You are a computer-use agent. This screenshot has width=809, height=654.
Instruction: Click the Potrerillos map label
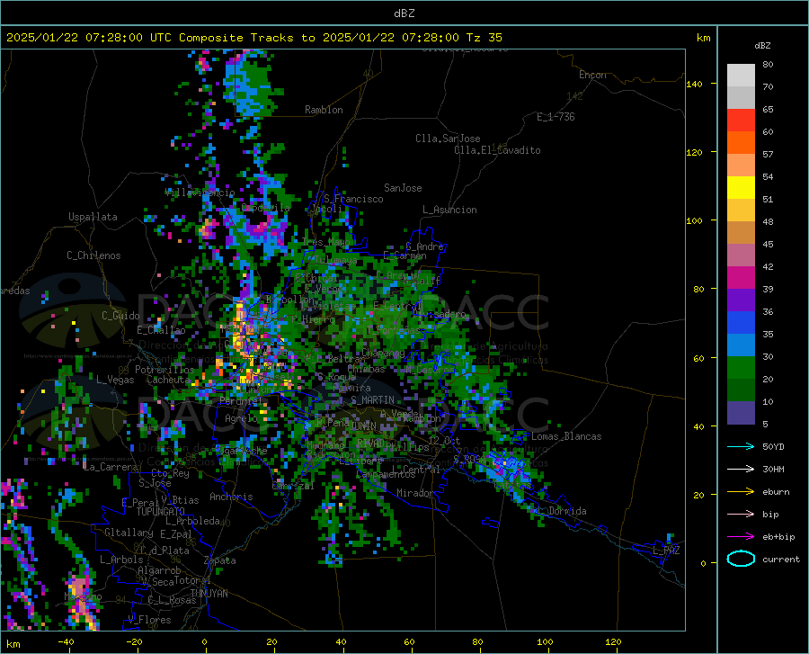click(164, 370)
